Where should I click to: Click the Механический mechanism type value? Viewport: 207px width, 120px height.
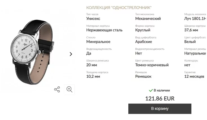[148, 18]
